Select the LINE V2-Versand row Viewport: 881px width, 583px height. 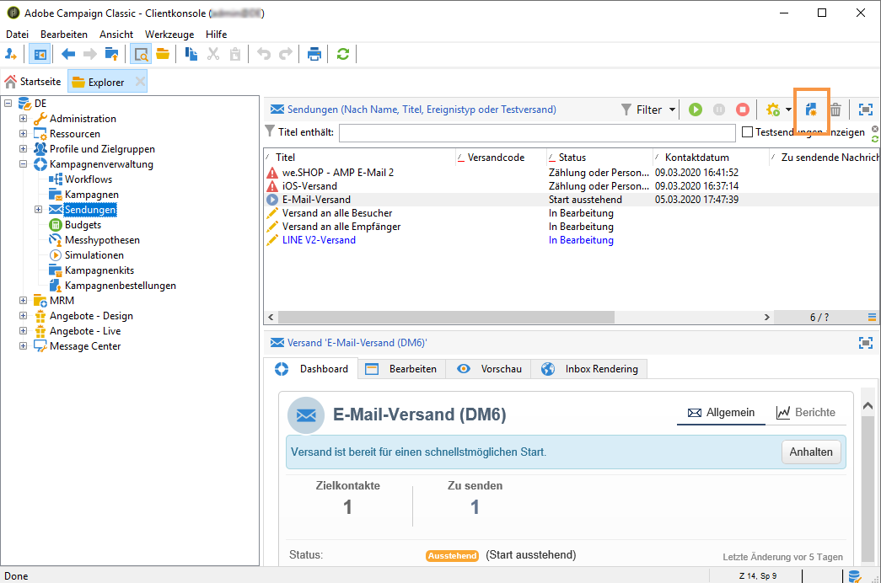pos(572,240)
